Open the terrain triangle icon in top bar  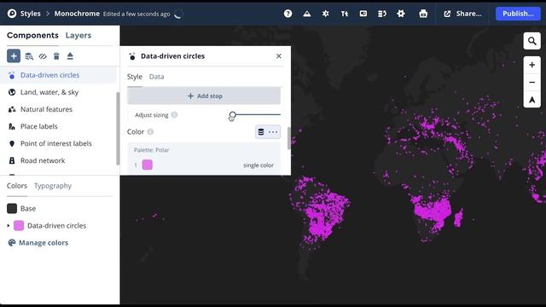(x=307, y=14)
